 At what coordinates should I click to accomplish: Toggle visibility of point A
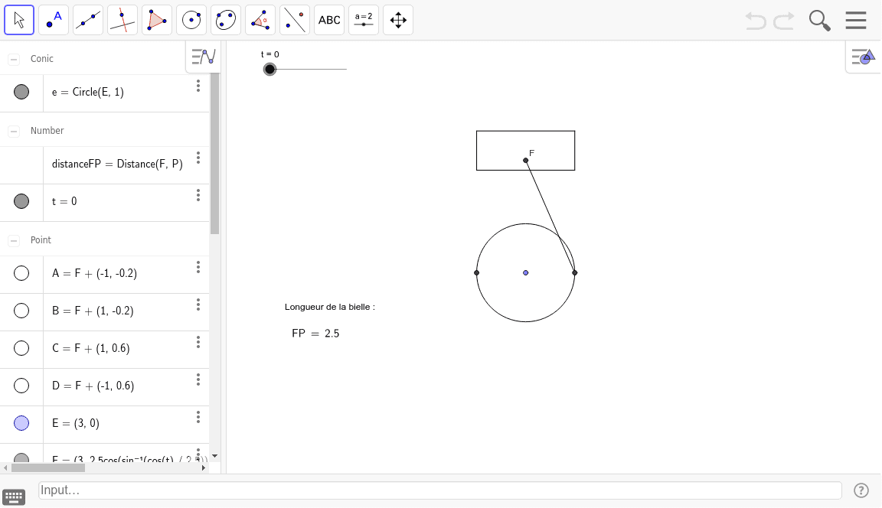pos(21,273)
